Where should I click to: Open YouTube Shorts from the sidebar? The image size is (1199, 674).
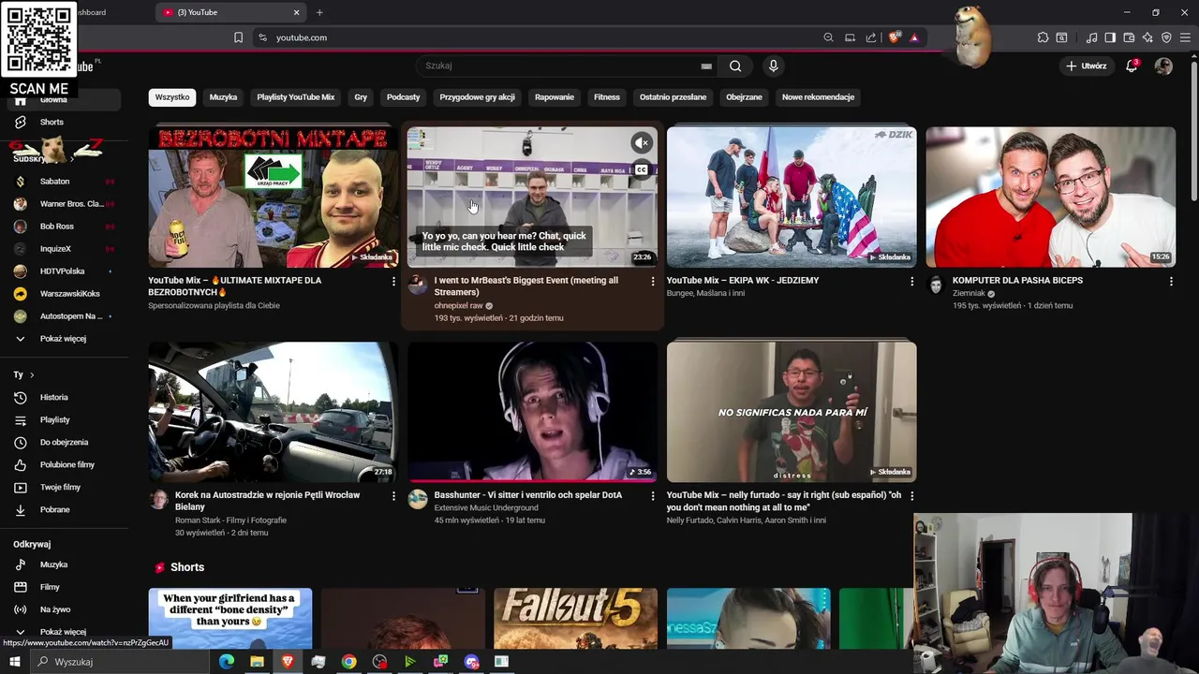(x=52, y=122)
